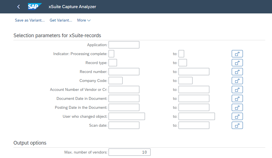Screen dimensions: 272x158
Task: Open multiple selection for Posting Date in the Document
Action: click(237, 107)
